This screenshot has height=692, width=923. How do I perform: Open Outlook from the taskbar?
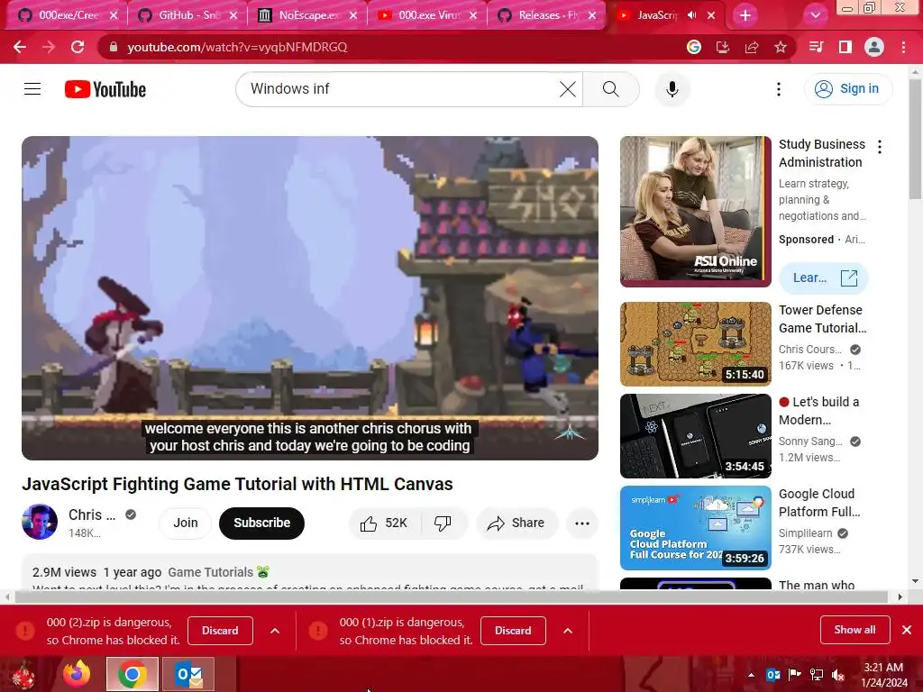(188, 674)
